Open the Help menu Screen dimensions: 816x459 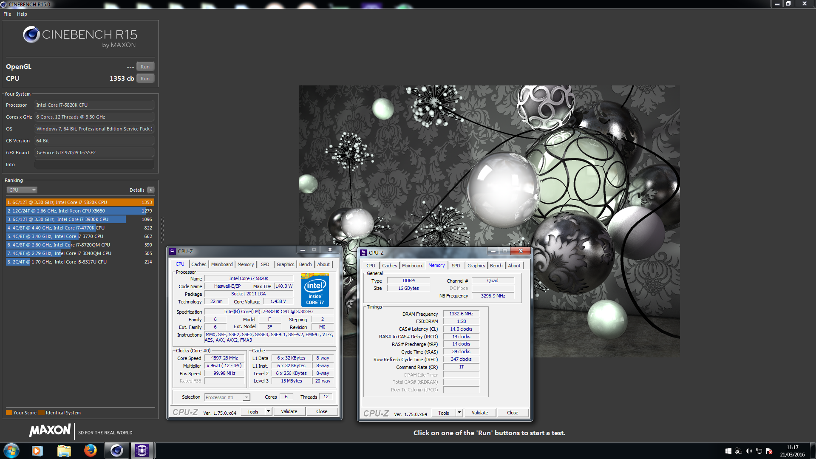(x=22, y=14)
